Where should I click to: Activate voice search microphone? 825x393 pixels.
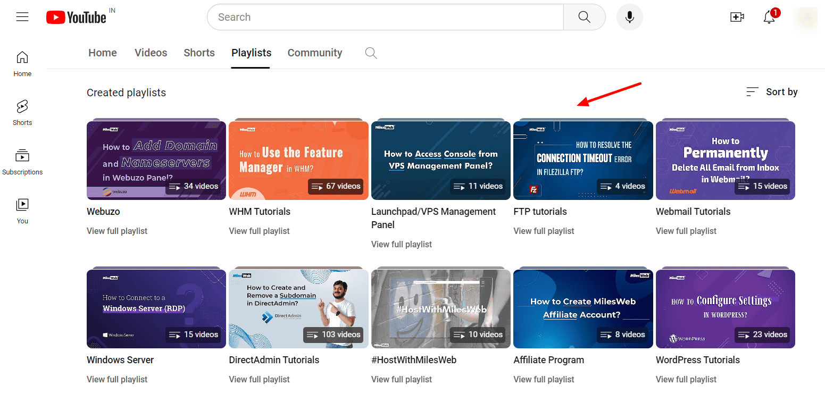629,17
